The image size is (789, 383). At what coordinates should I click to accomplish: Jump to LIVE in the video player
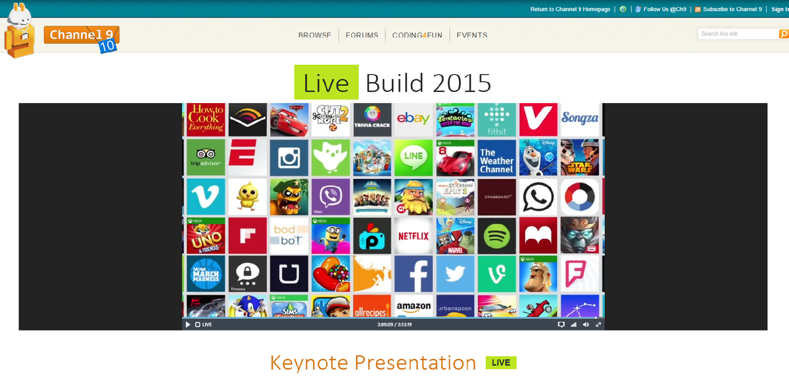point(204,325)
